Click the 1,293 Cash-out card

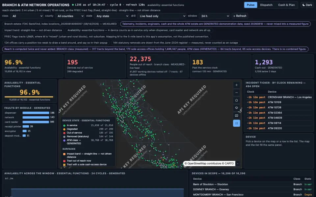[283, 66]
